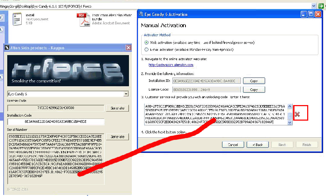Select the Instruction PDF document icon

[84, 20]
